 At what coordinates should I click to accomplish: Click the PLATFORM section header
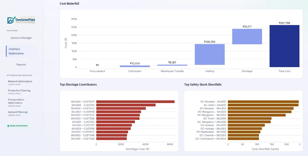[x=12, y=31]
